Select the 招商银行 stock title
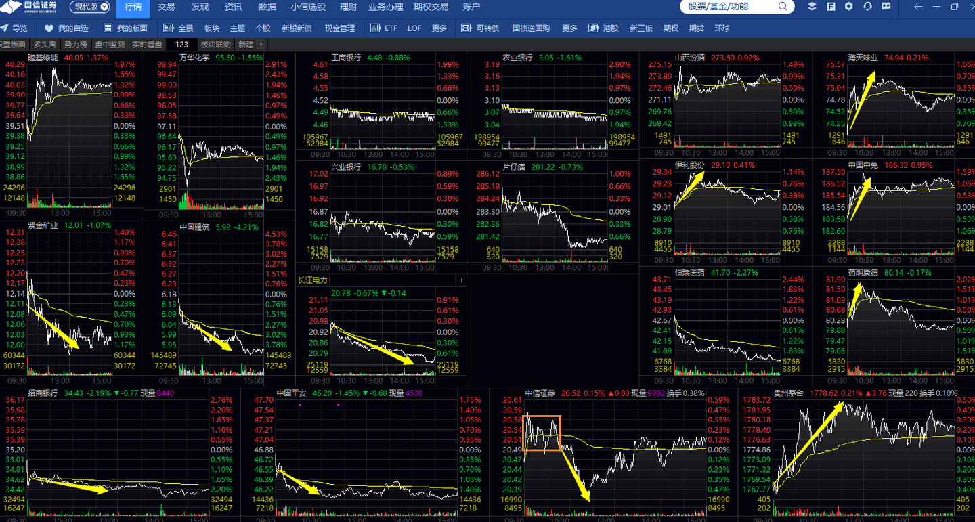 point(43,393)
